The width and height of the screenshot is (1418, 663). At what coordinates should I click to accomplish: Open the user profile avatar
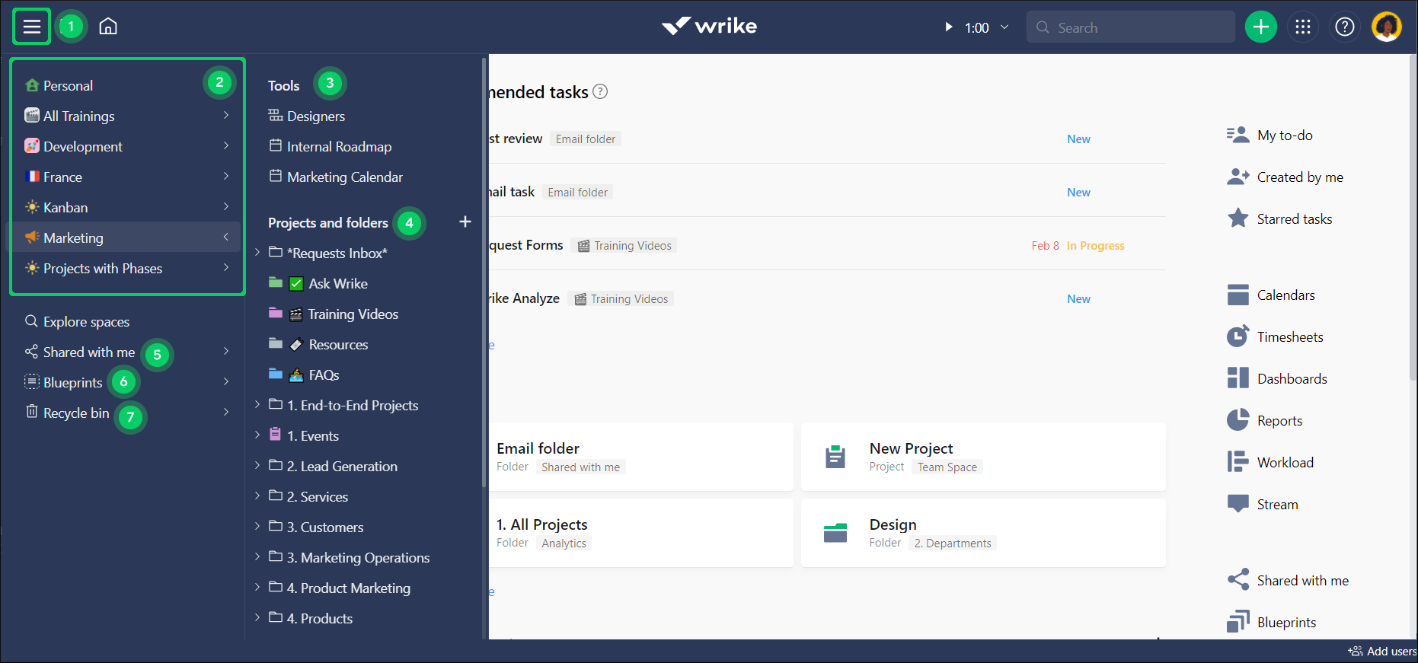(x=1386, y=27)
